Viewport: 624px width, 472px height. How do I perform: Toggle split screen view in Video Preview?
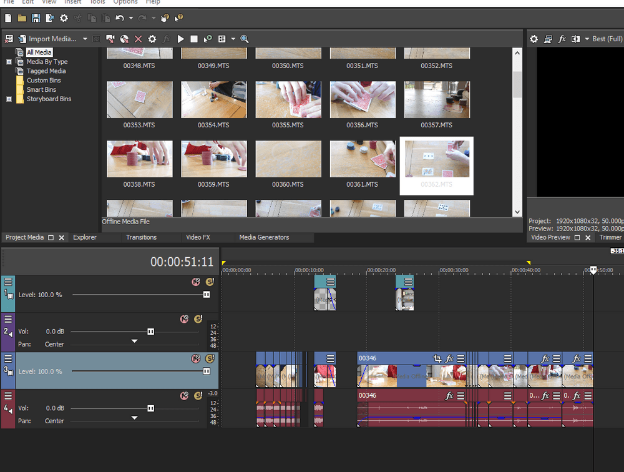pos(575,39)
